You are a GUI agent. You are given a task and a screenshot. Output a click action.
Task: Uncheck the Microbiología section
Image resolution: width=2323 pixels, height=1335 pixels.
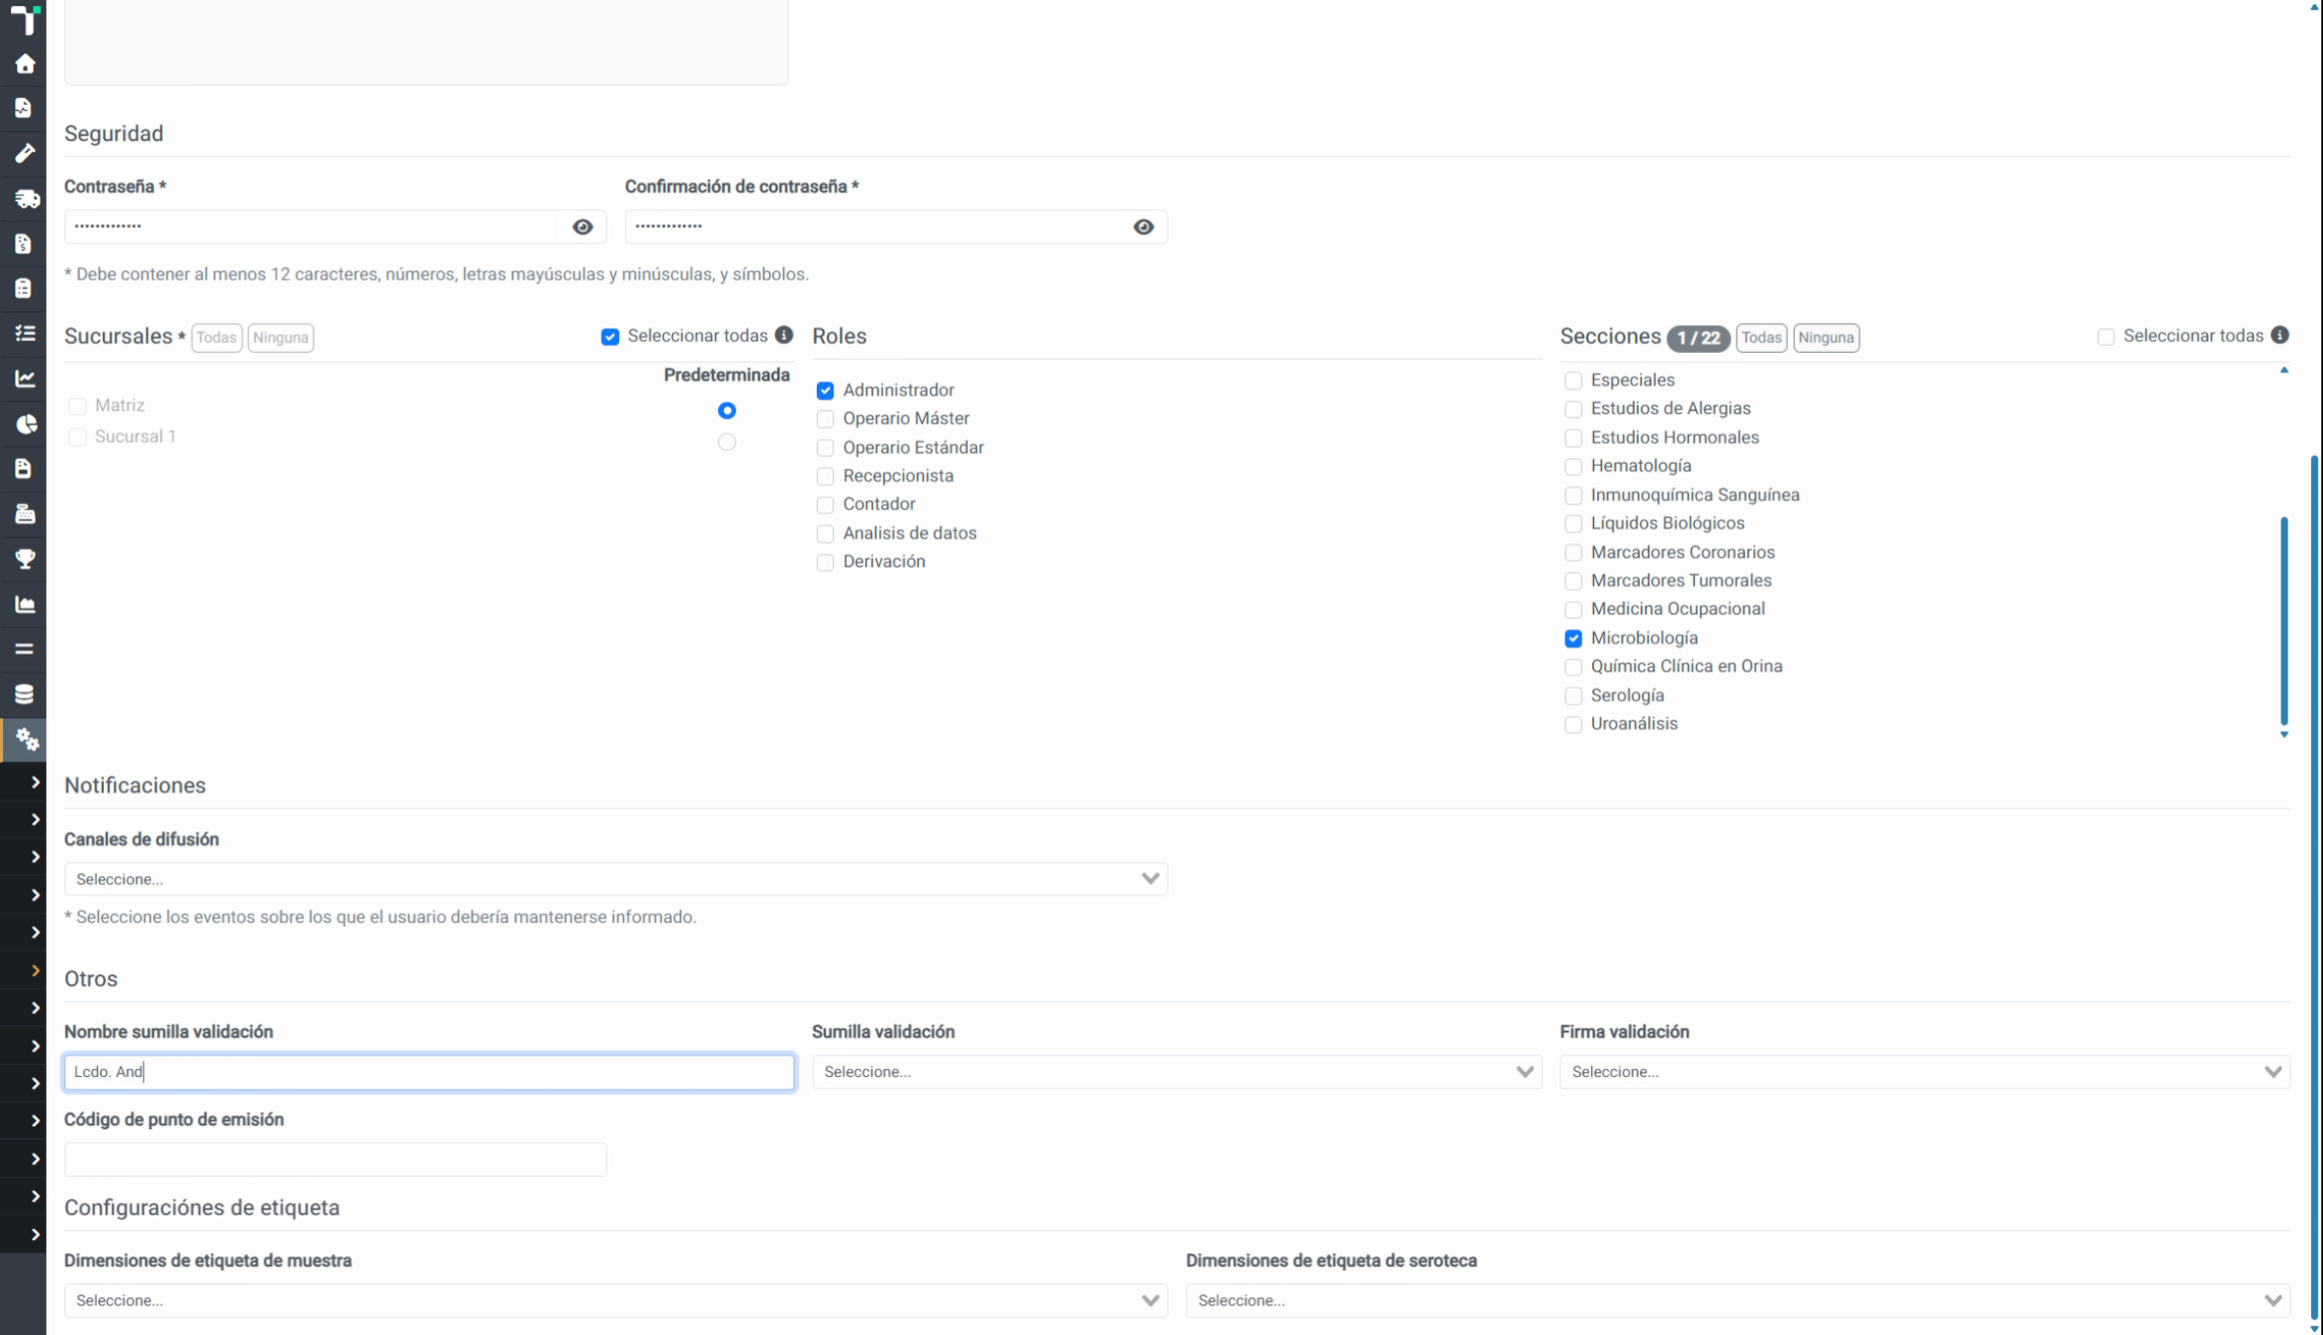(1572, 639)
